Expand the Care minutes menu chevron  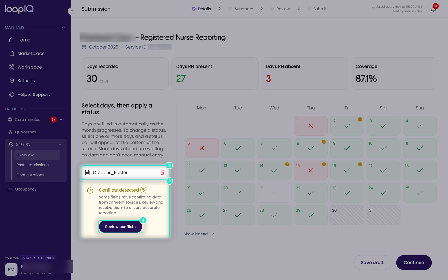[61, 120]
